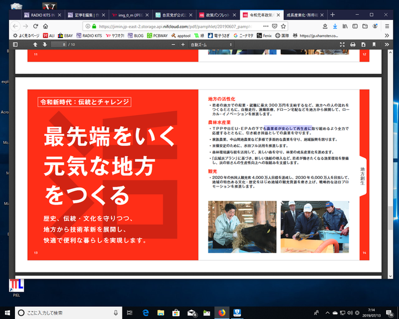Open the Windows Start menu
Screen dimensions: 399x319
[7, 313]
